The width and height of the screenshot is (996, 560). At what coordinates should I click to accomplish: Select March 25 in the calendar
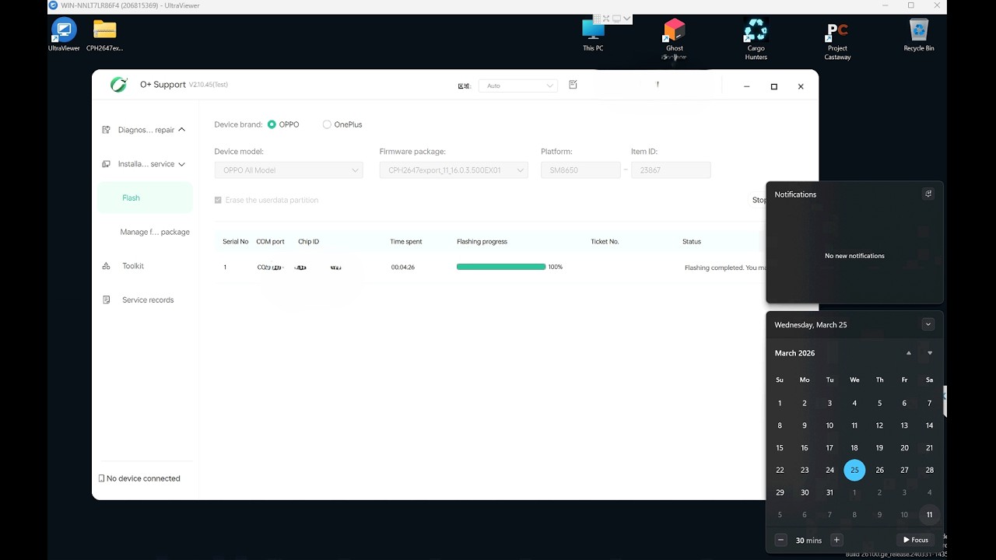click(854, 470)
